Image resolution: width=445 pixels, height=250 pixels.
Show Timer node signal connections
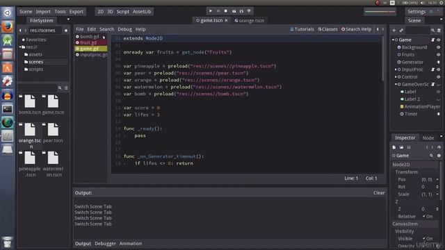[x=439, y=114]
